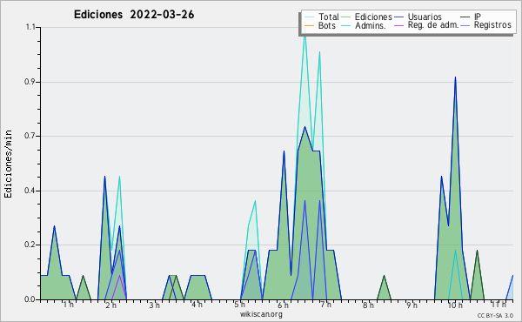Click the 8 h time axis label

[368, 305]
